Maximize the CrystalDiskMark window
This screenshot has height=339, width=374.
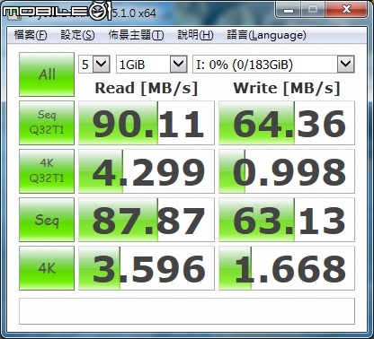point(313,10)
